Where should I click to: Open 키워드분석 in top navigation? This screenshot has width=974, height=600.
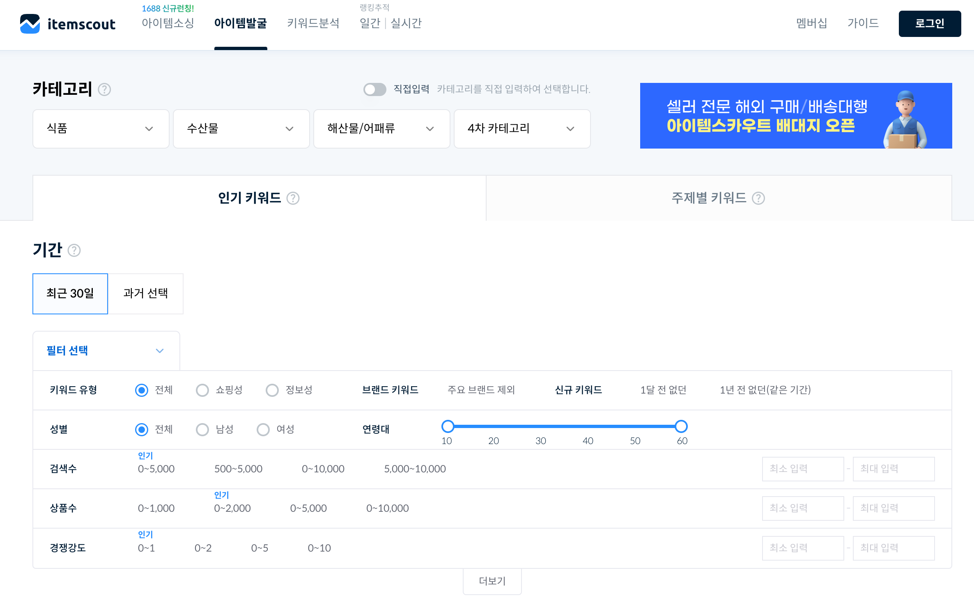(x=313, y=23)
